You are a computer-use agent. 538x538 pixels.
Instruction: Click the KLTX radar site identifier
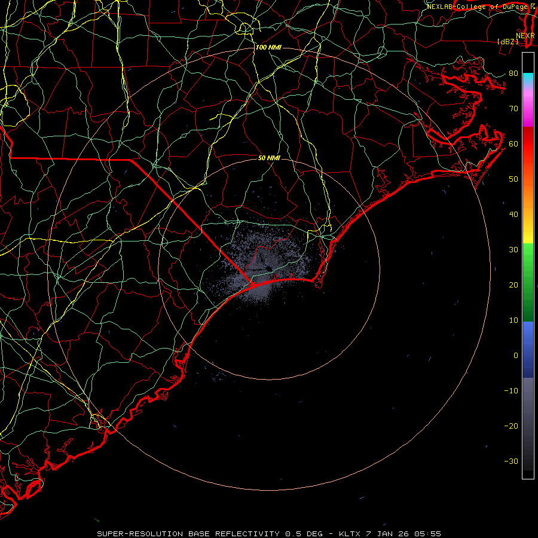point(350,534)
